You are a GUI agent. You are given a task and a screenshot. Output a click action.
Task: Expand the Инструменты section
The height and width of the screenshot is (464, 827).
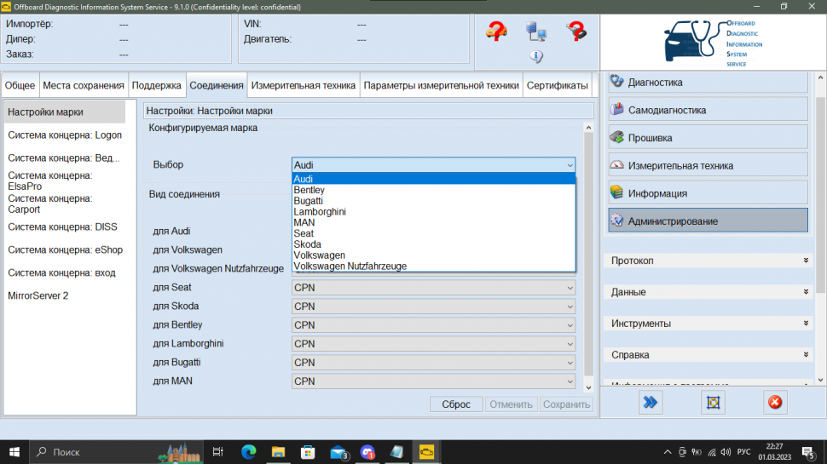[709, 324]
